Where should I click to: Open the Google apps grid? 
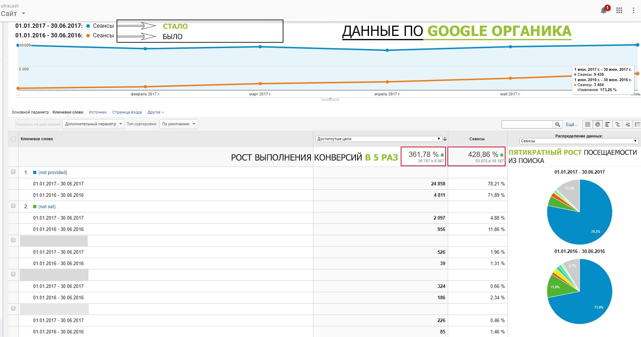tap(619, 10)
